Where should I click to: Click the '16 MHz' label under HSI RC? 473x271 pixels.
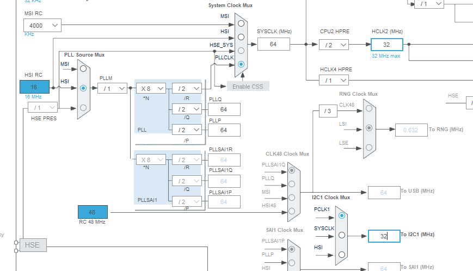click(33, 96)
